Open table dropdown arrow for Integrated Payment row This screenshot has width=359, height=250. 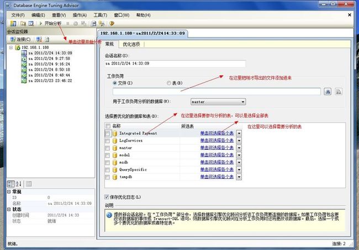point(239,133)
